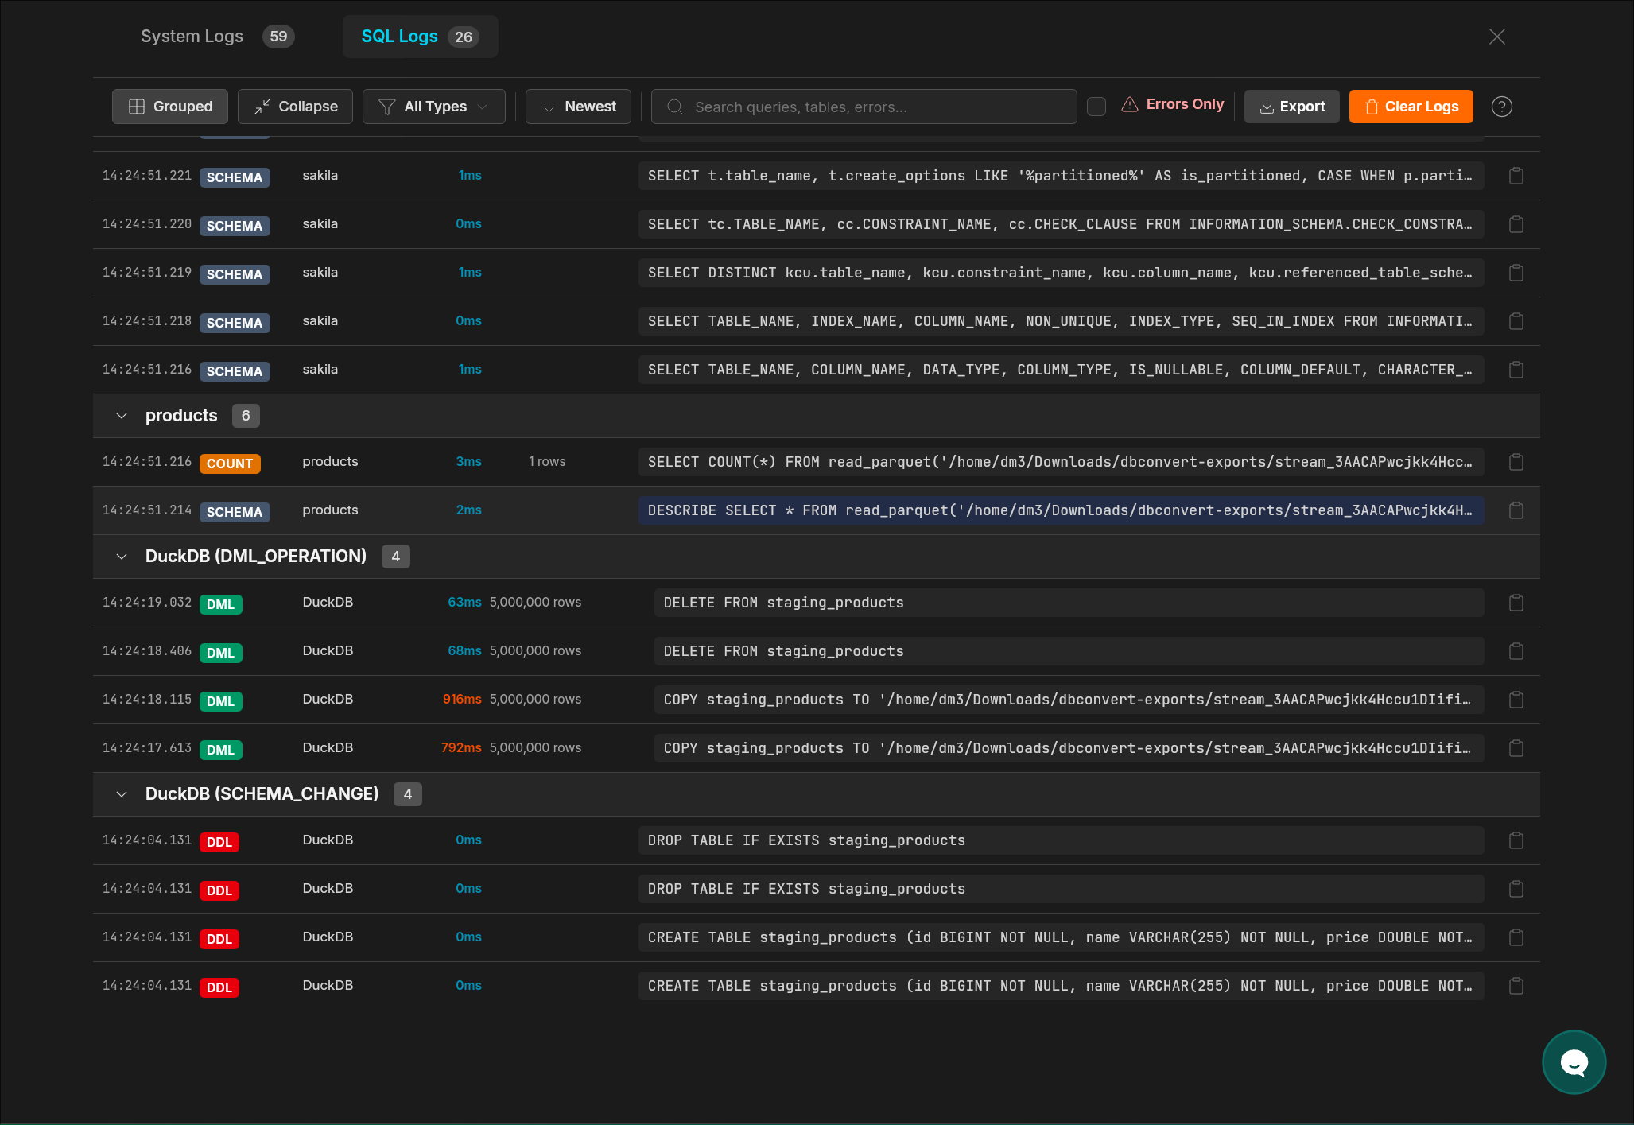
Task: Focus the search queries input field
Action: pyautogui.click(x=864, y=107)
